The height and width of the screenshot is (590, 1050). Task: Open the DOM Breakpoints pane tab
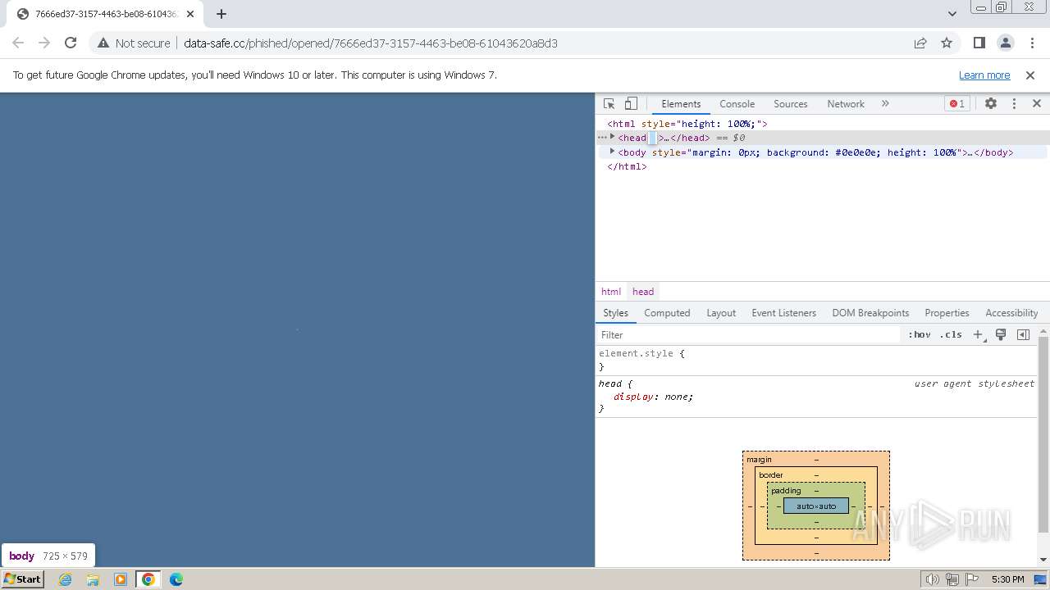point(870,313)
